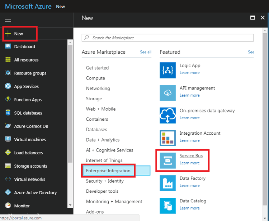
Task: Toggle the hamburger menu in sidebar
Action: pyautogui.click(x=8, y=20)
